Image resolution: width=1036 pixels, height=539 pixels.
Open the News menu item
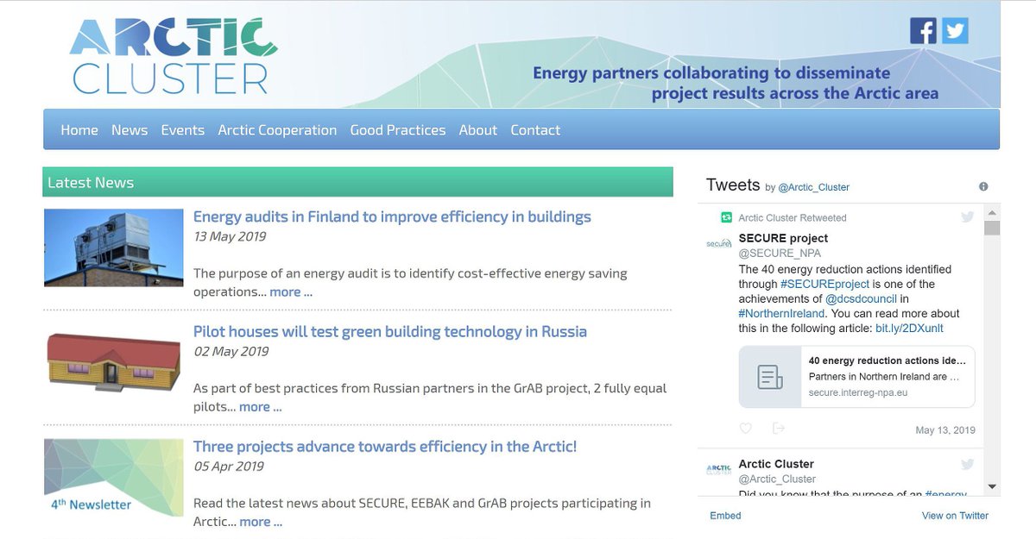click(129, 130)
